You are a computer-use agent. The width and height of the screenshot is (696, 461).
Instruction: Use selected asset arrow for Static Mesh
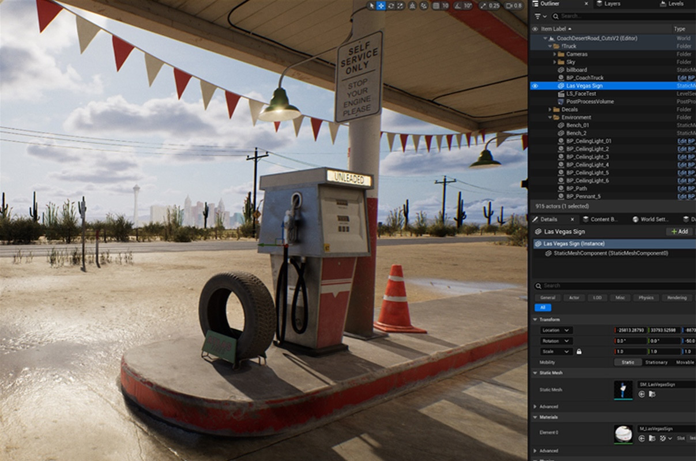coord(642,394)
